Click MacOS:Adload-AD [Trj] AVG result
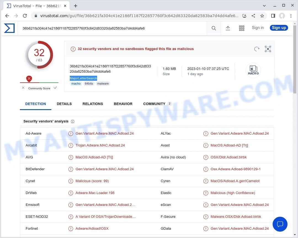The image size is (298, 238). [94, 157]
